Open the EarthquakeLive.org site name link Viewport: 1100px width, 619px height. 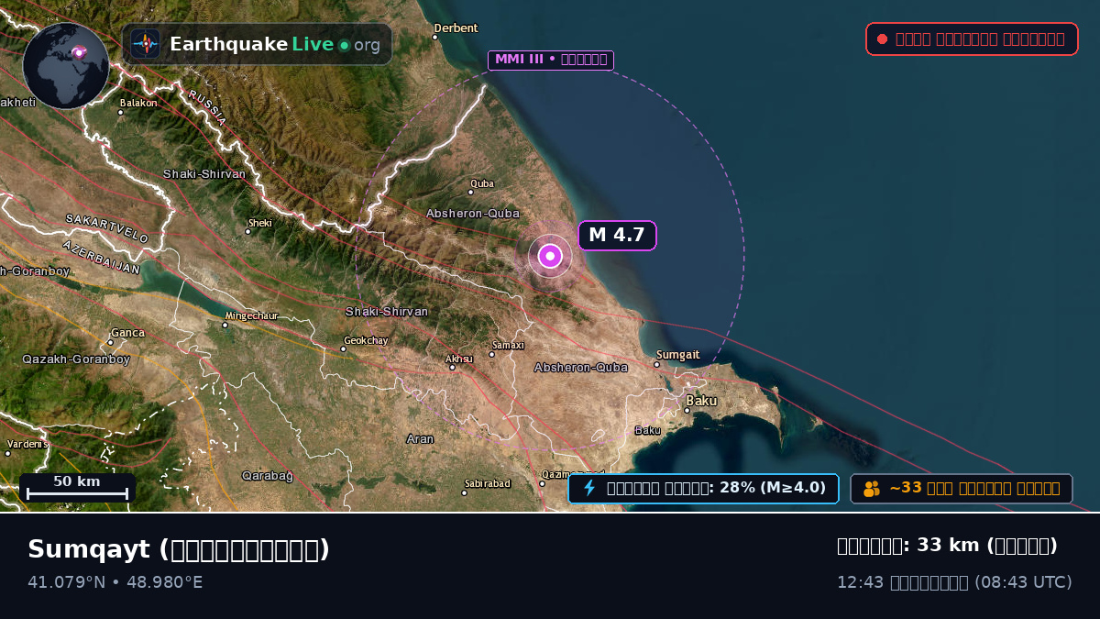pos(274,44)
